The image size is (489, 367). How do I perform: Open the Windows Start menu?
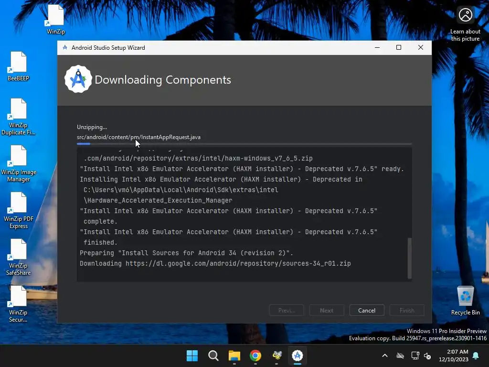tap(192, 356)
